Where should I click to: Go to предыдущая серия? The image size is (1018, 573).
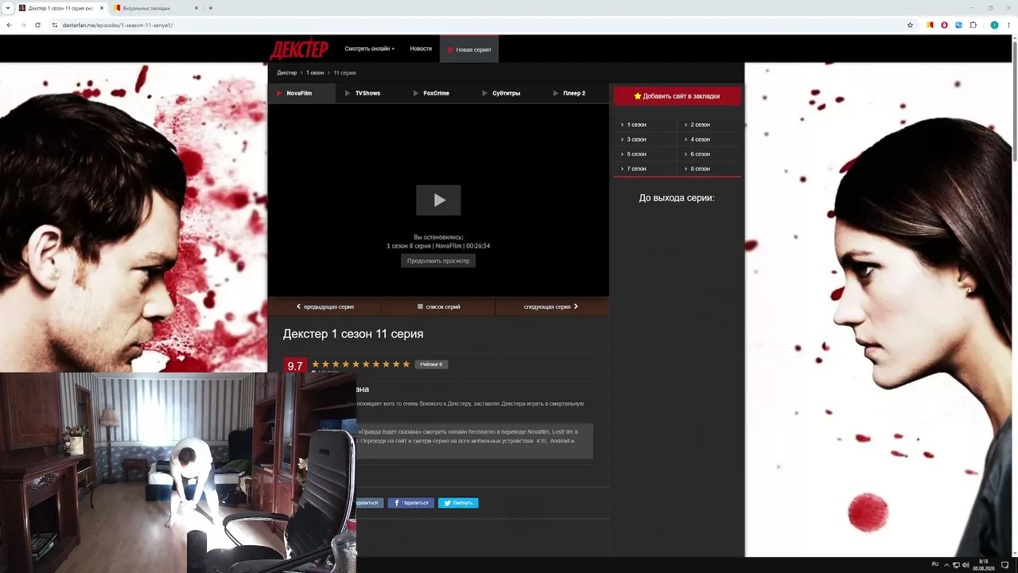click(x=325, y=306)
